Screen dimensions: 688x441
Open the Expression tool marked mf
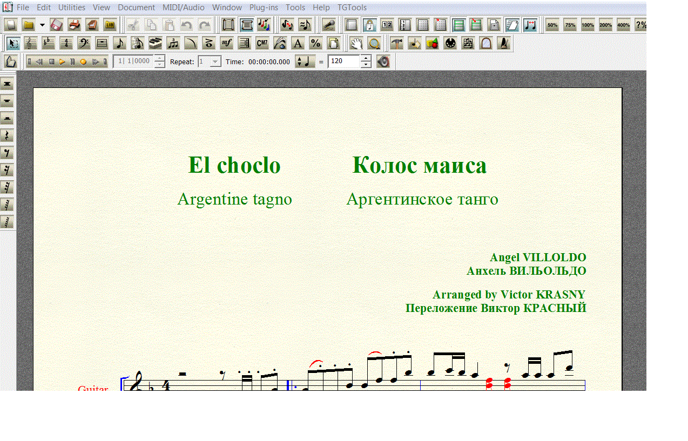[227, 43]
